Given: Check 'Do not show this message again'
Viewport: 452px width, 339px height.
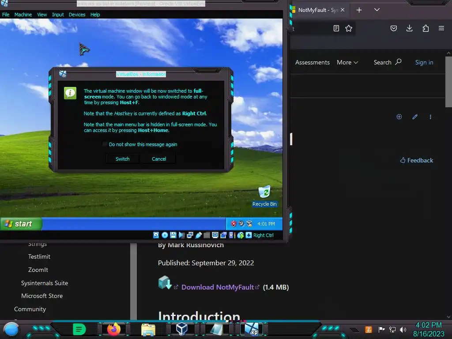Looking at the screenshot, I should [x=105, y=144].
